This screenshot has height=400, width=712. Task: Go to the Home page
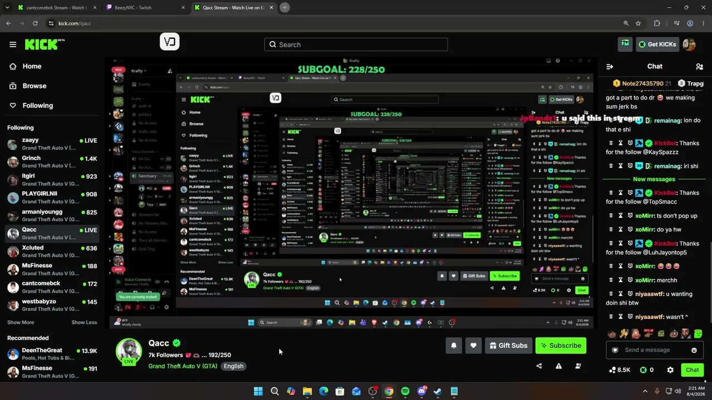[32, 66]
